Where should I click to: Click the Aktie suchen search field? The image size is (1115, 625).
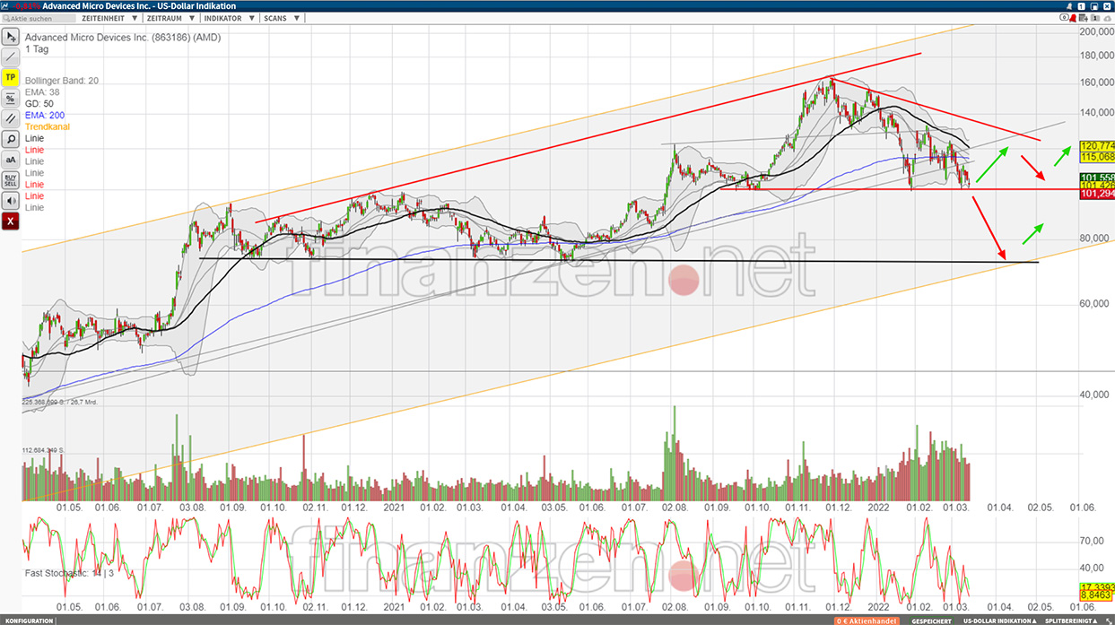[39, 18]
